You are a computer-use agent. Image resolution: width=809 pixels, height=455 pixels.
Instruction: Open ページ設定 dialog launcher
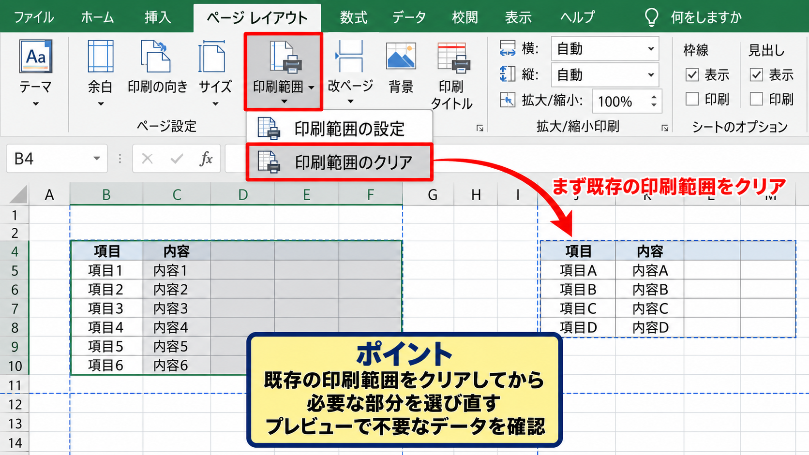pyautogui.click(x=479, y=128)
